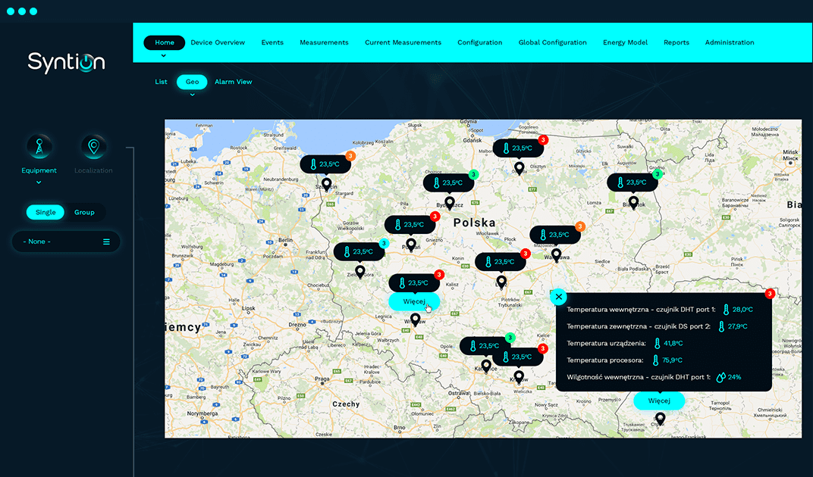
Task: Select the Localization pin icon
Action: tap(93, 147)
